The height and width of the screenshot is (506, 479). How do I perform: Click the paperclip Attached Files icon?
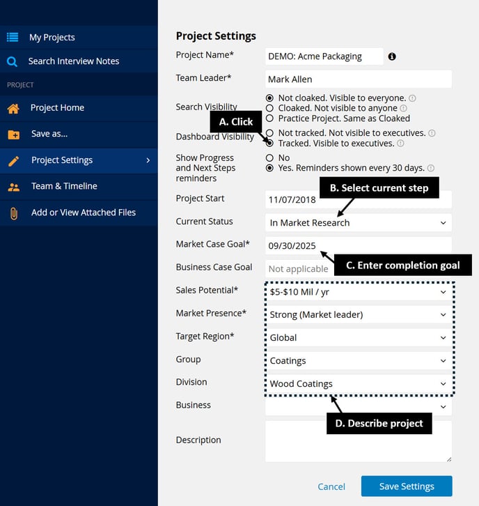pyautogui.click(x=13, y=213)
